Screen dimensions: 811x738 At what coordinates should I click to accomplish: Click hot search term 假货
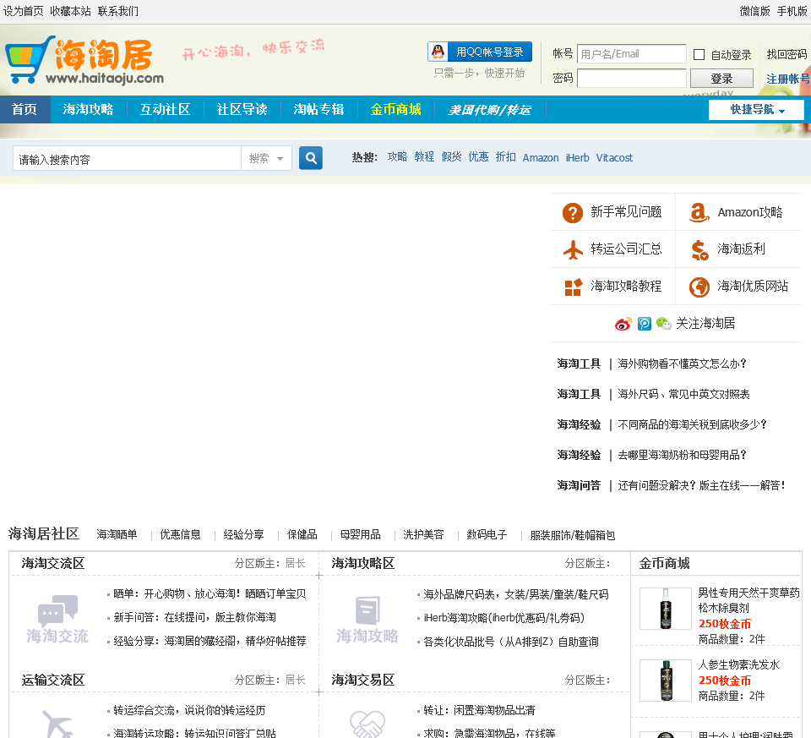pos(451,156)
